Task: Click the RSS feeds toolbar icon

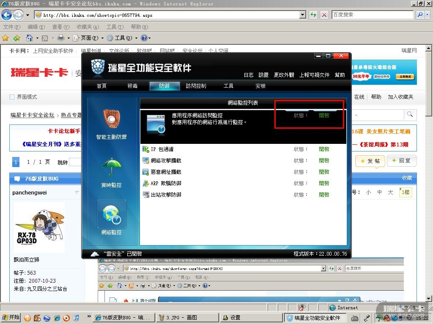Action: [45, 38]
